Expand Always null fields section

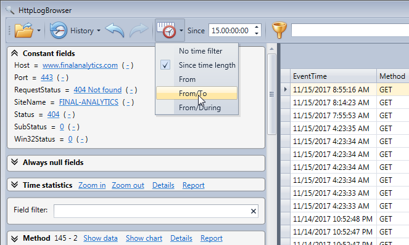(x=15, y=163)
